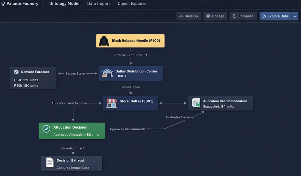
Task: Open the Lineage view button
Action: point(215,16)
